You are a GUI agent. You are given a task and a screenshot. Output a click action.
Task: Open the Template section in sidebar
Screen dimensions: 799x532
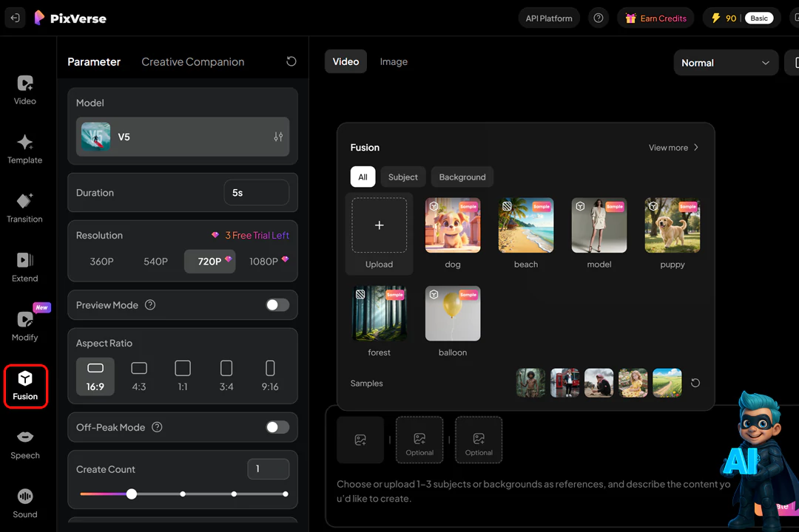point(24,149)
